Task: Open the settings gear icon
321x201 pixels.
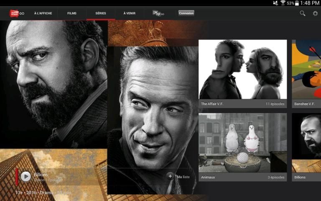Action: point(315,13)
